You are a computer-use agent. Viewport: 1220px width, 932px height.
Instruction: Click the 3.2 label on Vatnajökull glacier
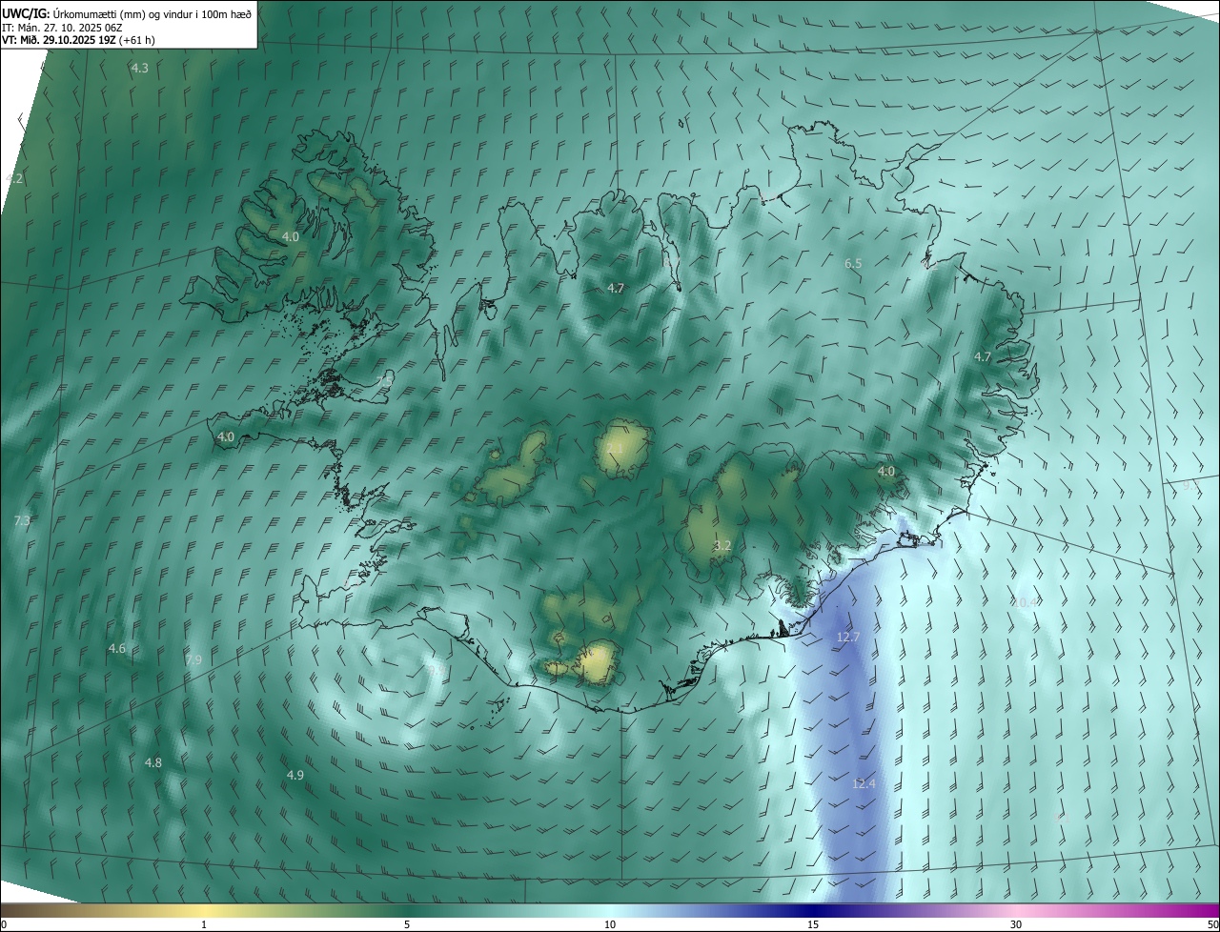722,545
